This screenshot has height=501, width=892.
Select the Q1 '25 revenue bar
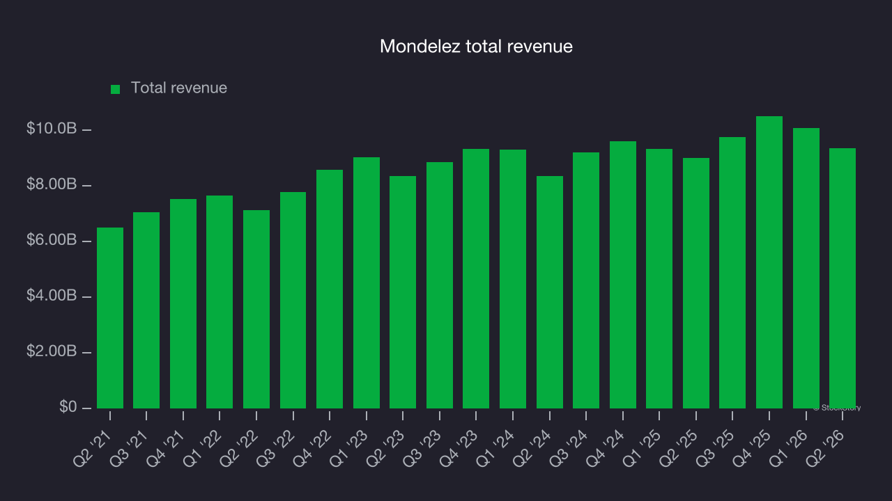click(659, 278)
